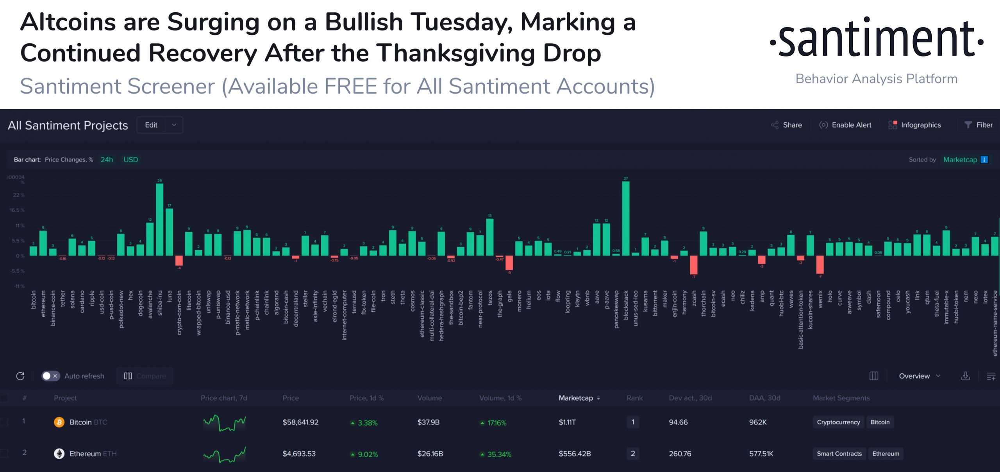
Task: Click the Filter icon
Action: click(x=968, y=125)
